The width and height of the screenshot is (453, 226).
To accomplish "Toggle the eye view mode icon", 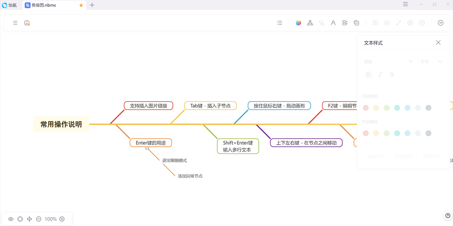I will tap(11, 219).
